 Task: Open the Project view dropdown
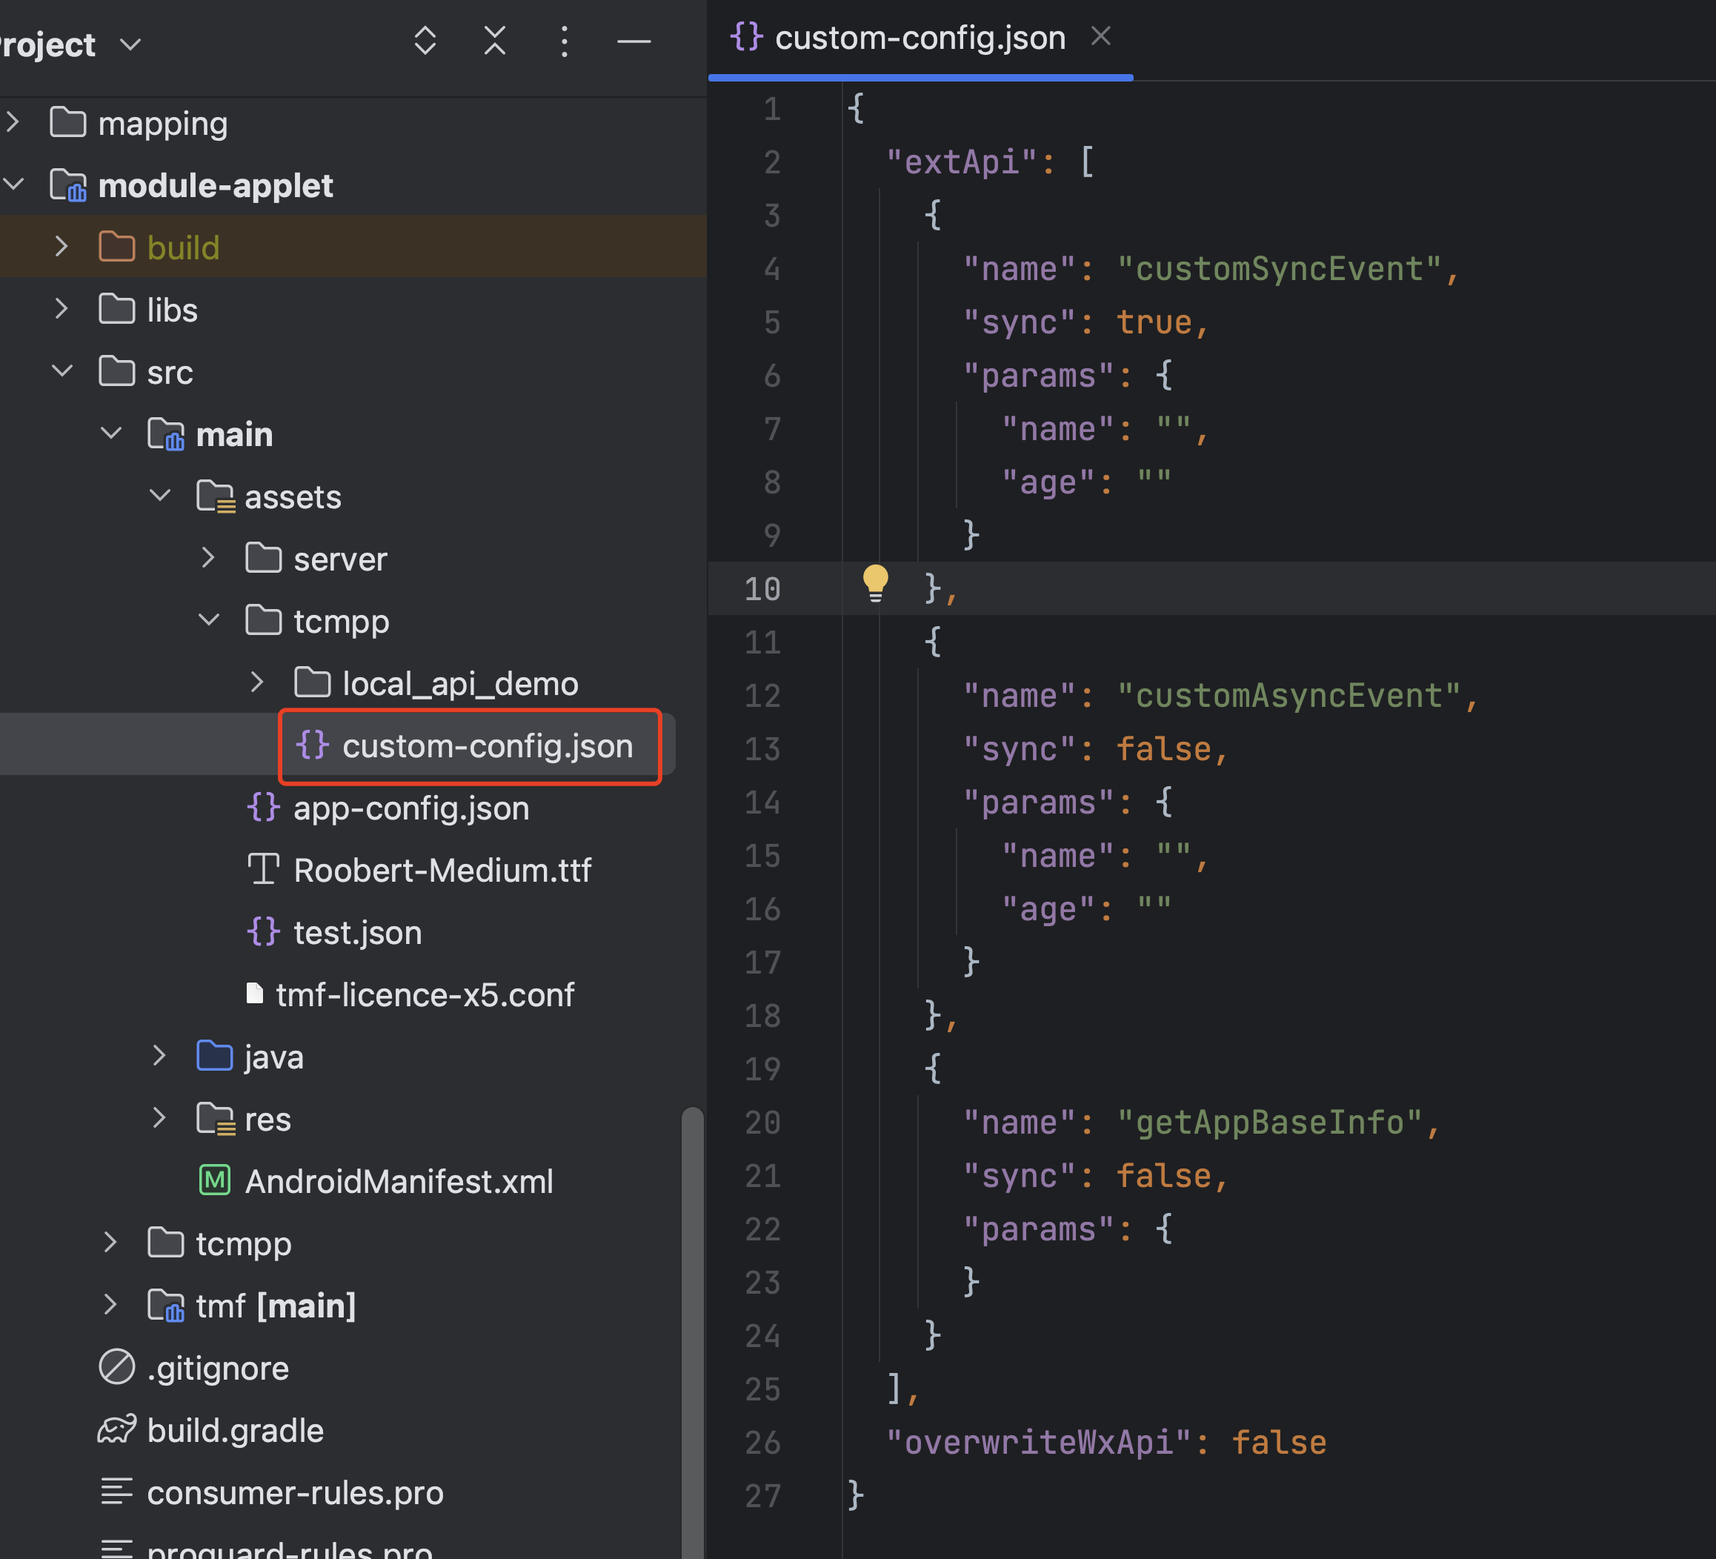130,44
